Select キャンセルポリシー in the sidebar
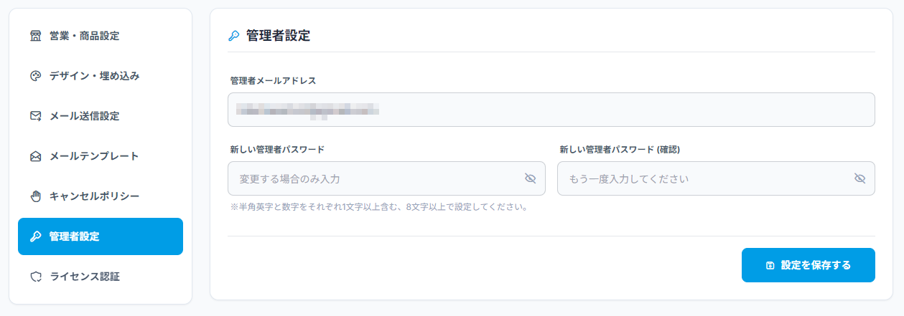 (x=101, y=196)
